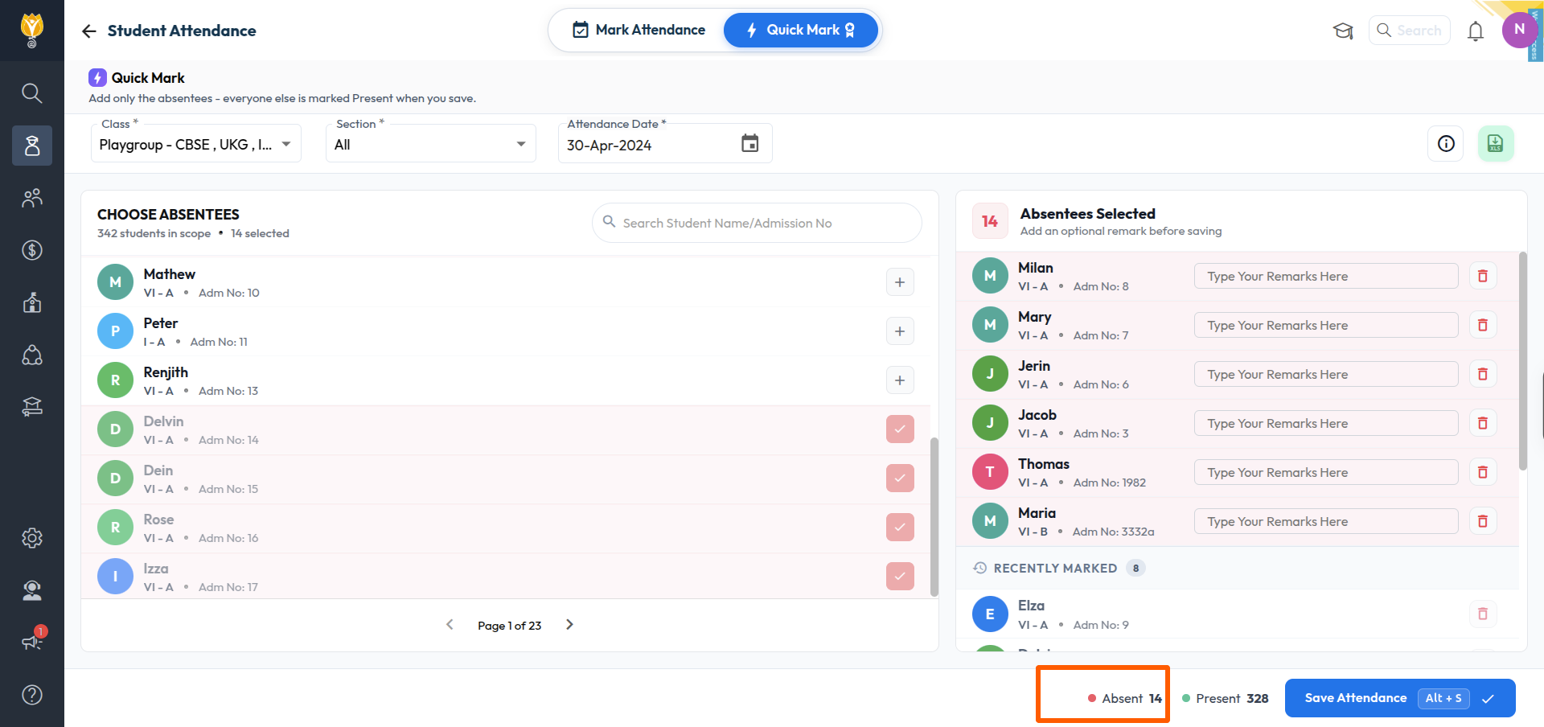
Task: Click Save Attendance button
Action: pos(1400,698)
